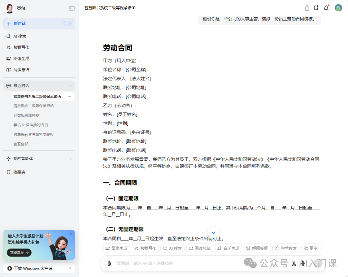348x277 pixels.
Task: Collapse the 最近对话 section chevron
Action: (70, 86)
